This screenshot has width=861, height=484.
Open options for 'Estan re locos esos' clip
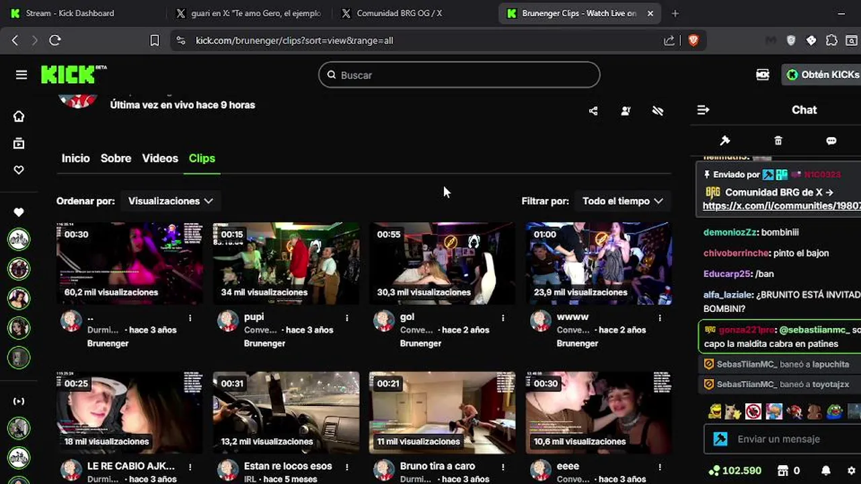347,467
